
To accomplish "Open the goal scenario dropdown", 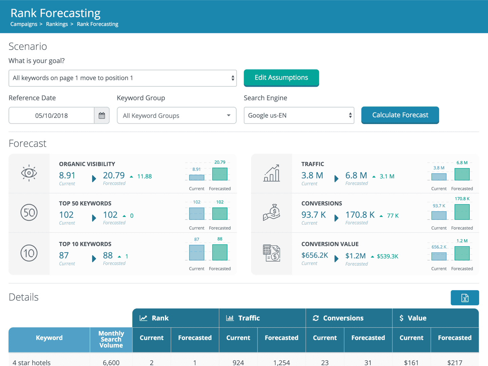I will pos(122,78).
